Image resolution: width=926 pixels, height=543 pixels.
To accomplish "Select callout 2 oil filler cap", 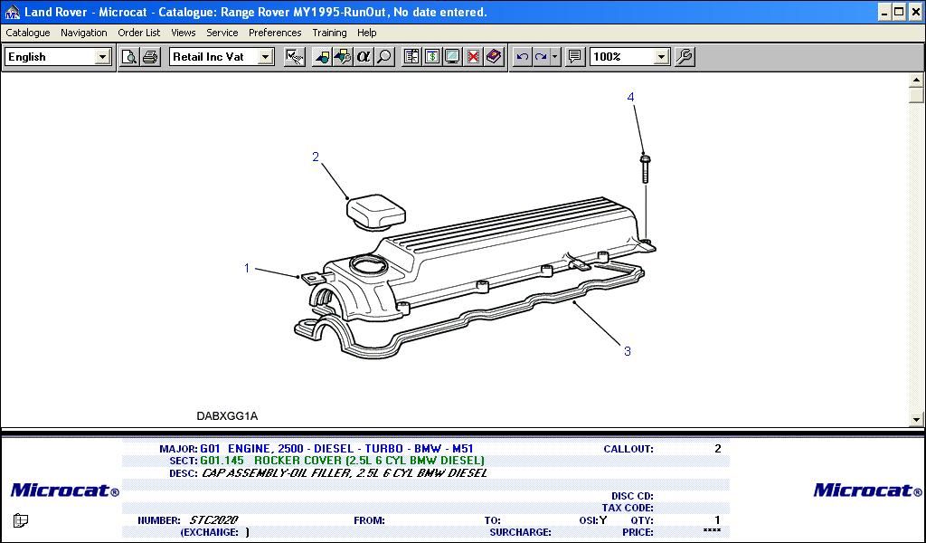I will (x=316, y=157).
